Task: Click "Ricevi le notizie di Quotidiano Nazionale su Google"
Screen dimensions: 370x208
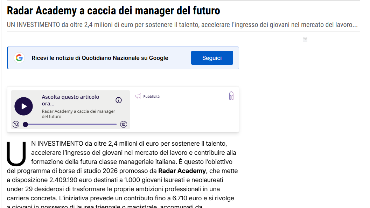Action: click(100, 58)
